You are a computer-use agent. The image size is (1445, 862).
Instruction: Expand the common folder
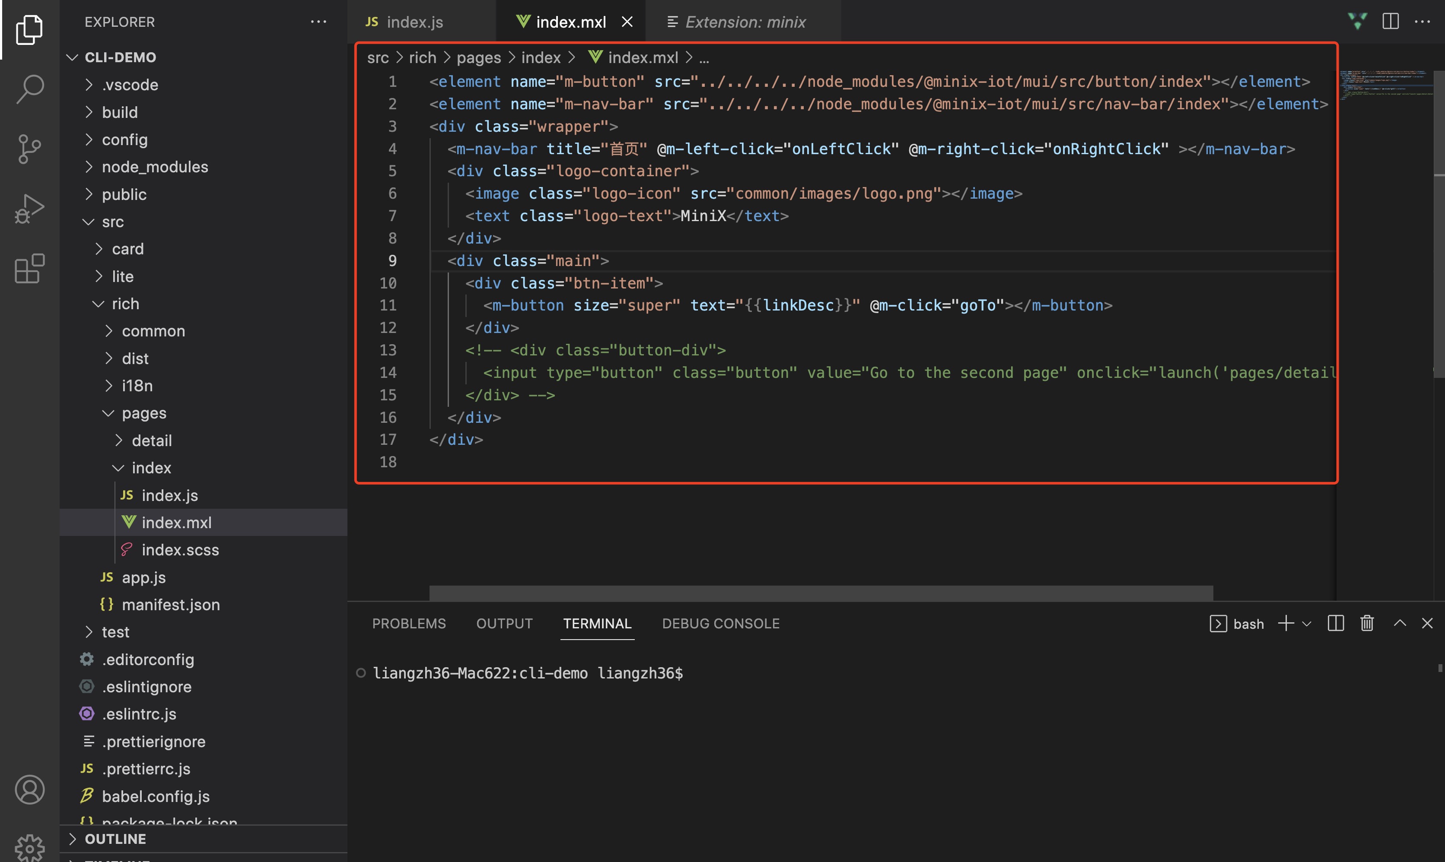pyautogui.click(x=204, y=331)
